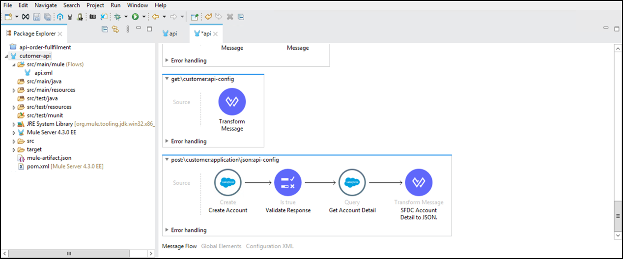Open the Search menu

[71, 5]
